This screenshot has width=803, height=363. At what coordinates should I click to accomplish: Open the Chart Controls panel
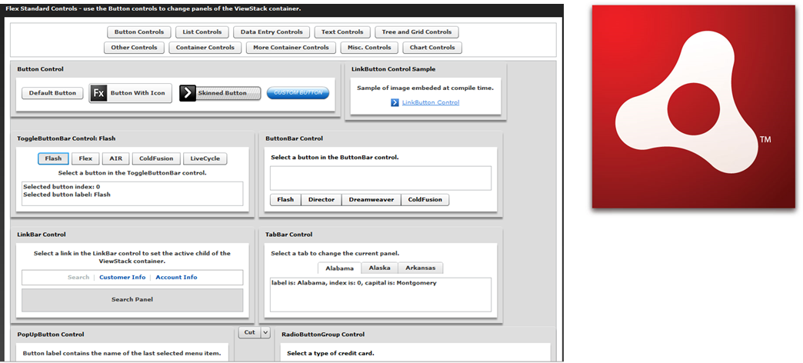click(432, 47)
